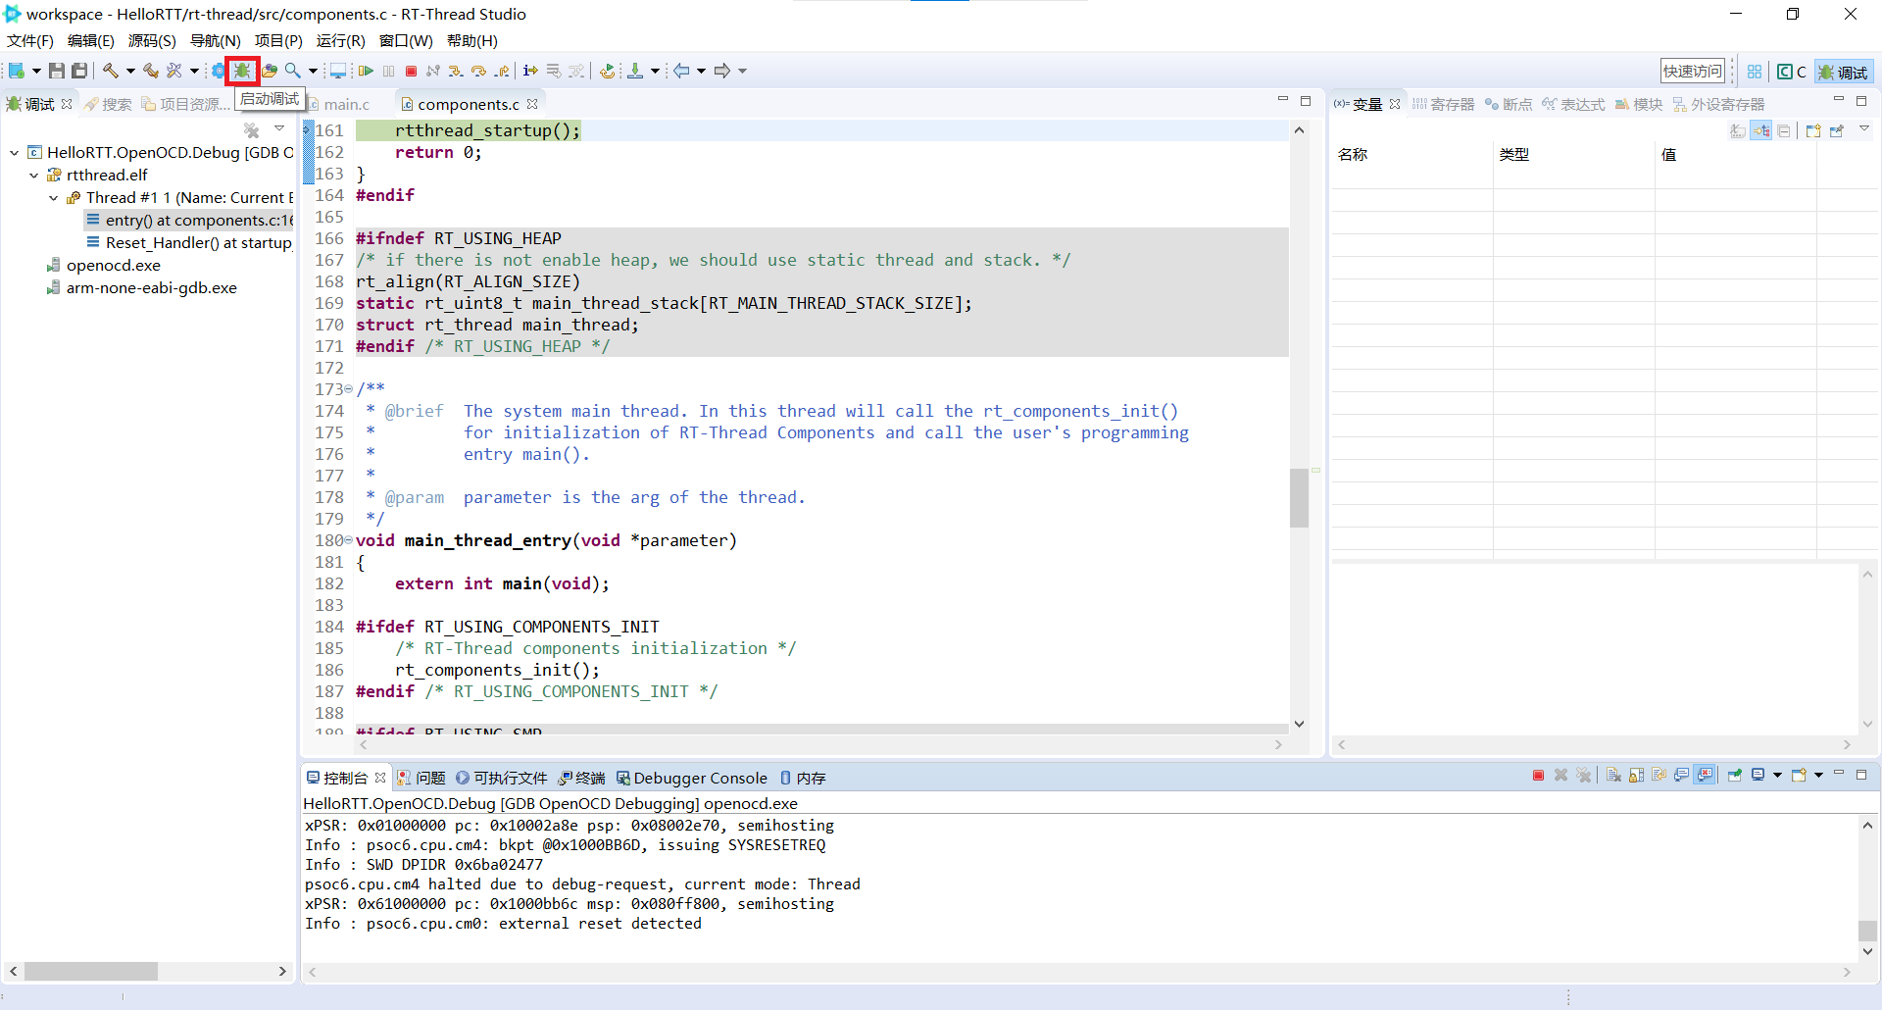Screen dimensions: 1882x1010
Task: Click the Save floppy disk icon
Action: [57, 71]
